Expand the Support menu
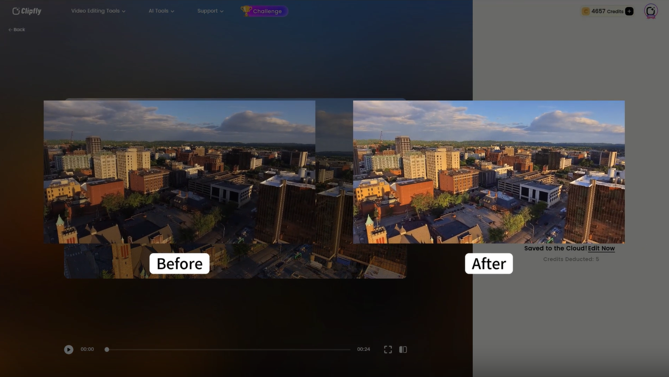 click(x=210, y=11)
